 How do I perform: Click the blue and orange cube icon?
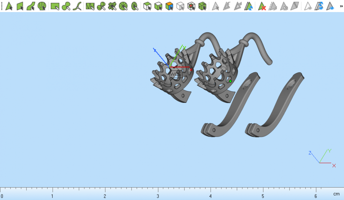click(169, 6)
